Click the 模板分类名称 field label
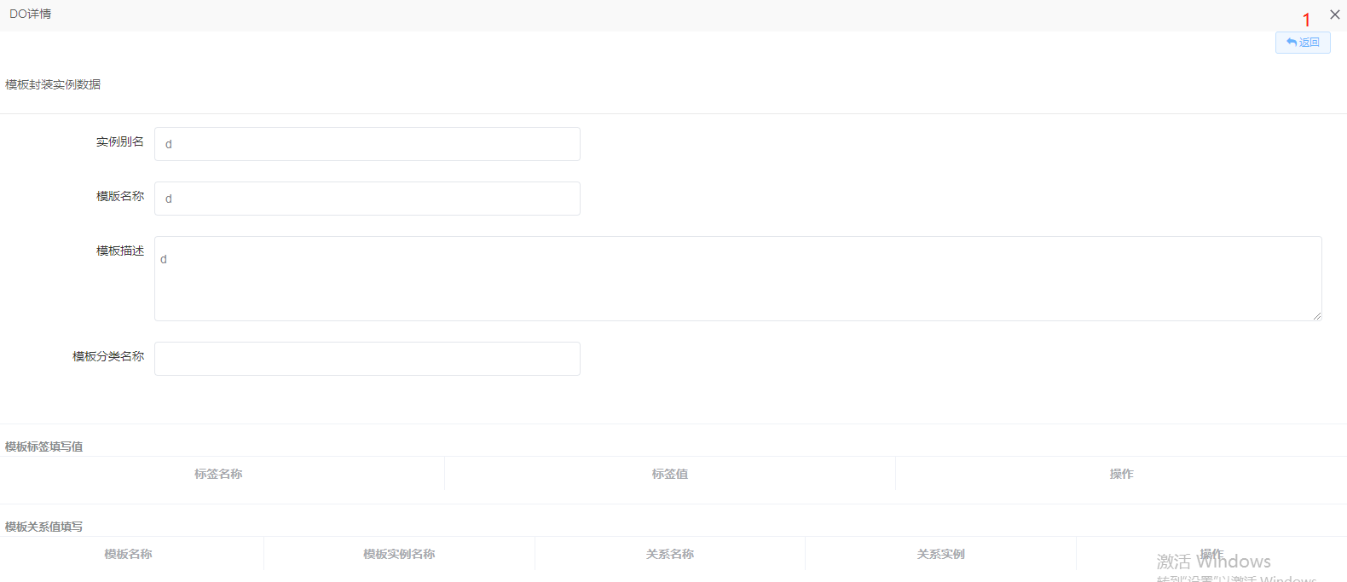The height and width of the screenshot is (582, 1347). [x=108, y=356]
